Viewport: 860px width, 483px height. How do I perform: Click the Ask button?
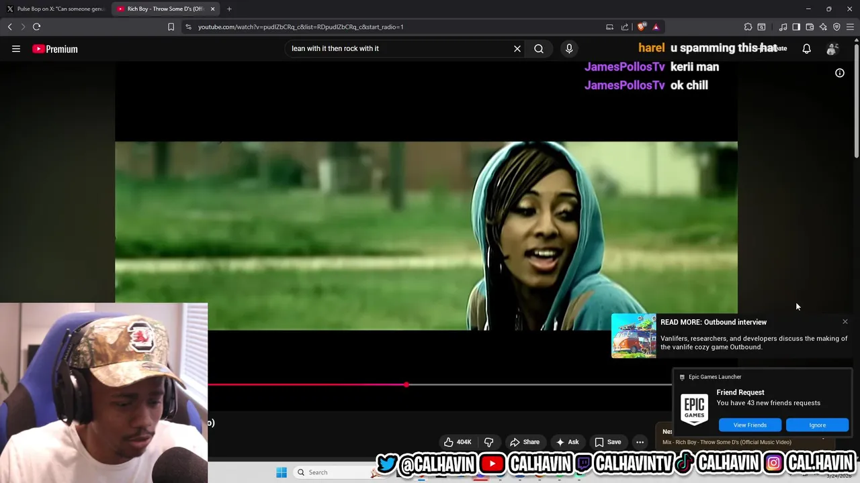pyautogui.click(x=567, y=442)
